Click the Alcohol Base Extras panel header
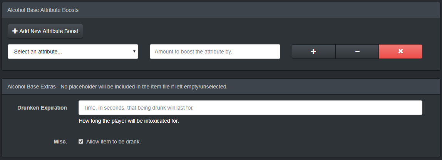The image size is (442, 160). [117, 87]
